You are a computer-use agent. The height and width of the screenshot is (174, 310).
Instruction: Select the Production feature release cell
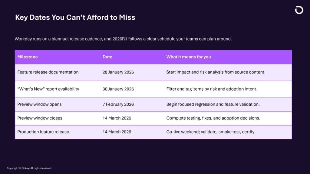click(x=43, y=132)
